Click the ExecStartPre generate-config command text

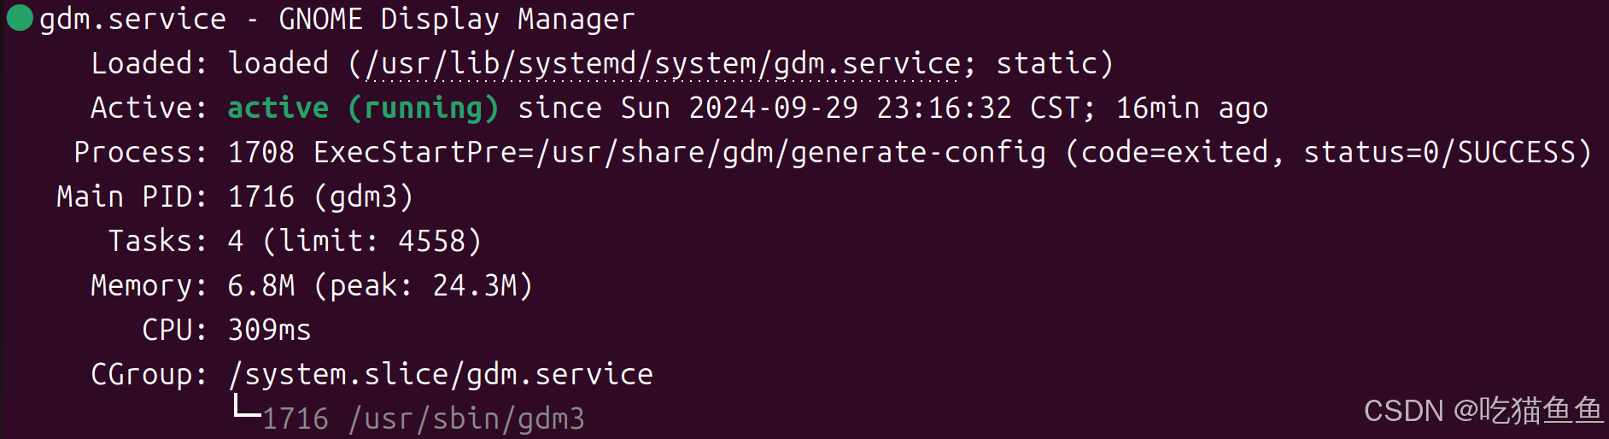680,153
